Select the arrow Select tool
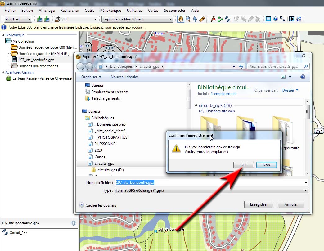This screenshot has width=324, height=251. [195, 19]
